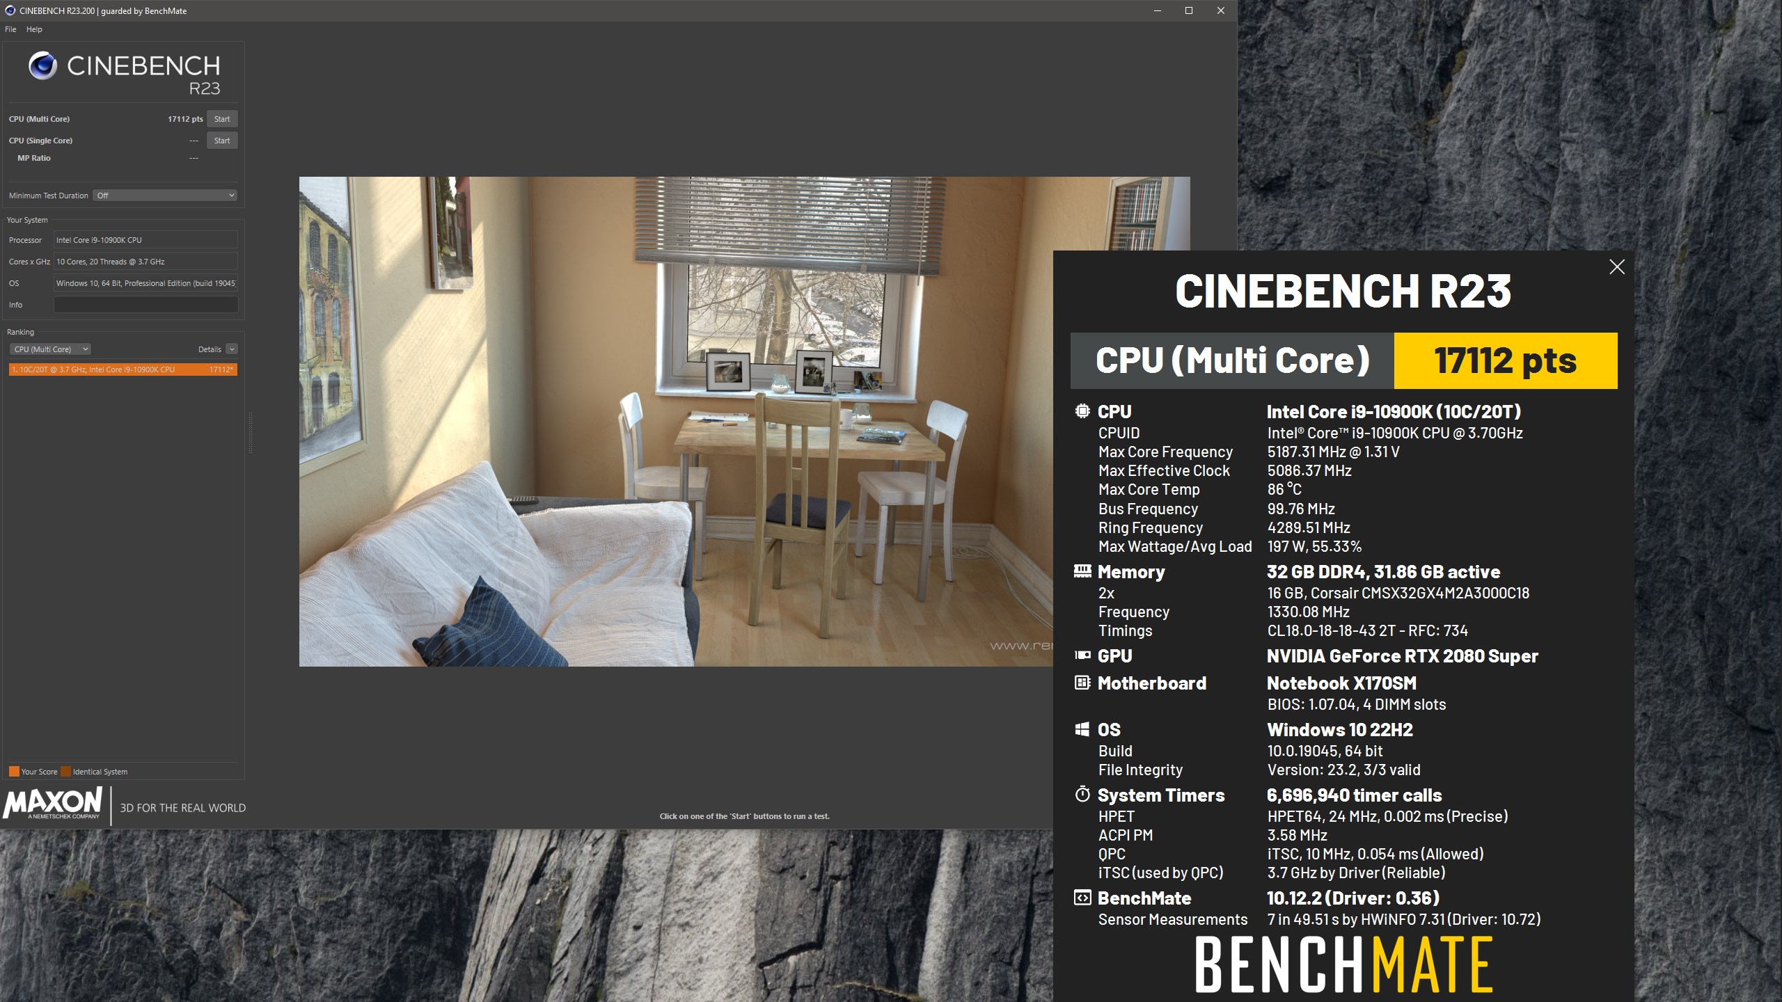
Task: Select ranking entry 10C/20T i9-10900K
Action: (123, 369)
